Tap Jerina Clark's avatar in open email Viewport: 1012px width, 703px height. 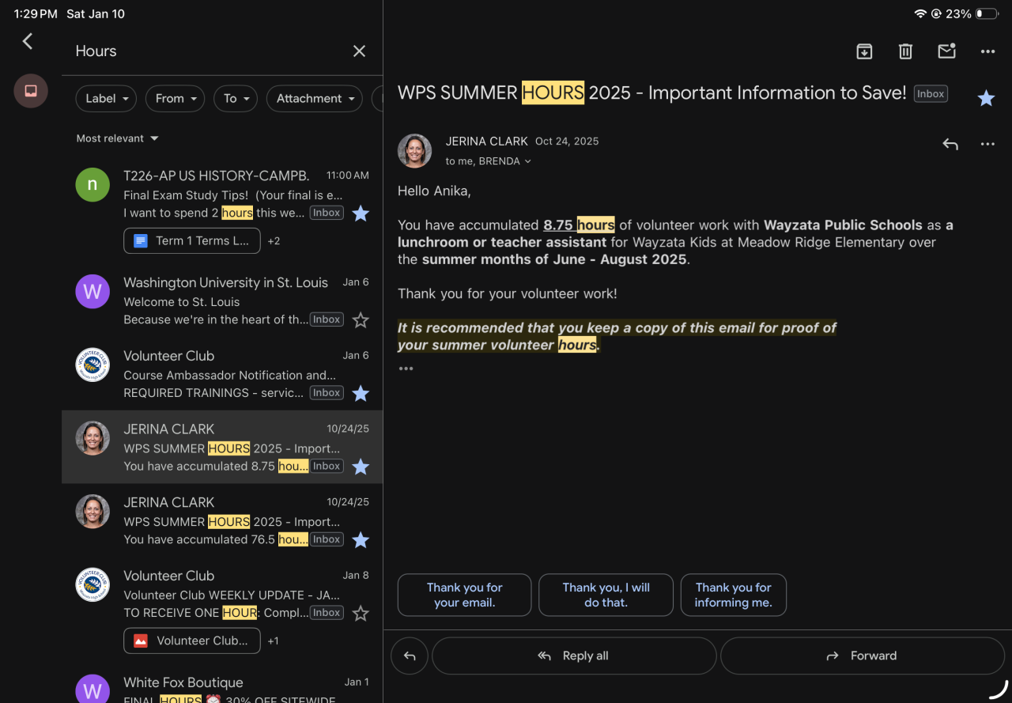[414, 151]
